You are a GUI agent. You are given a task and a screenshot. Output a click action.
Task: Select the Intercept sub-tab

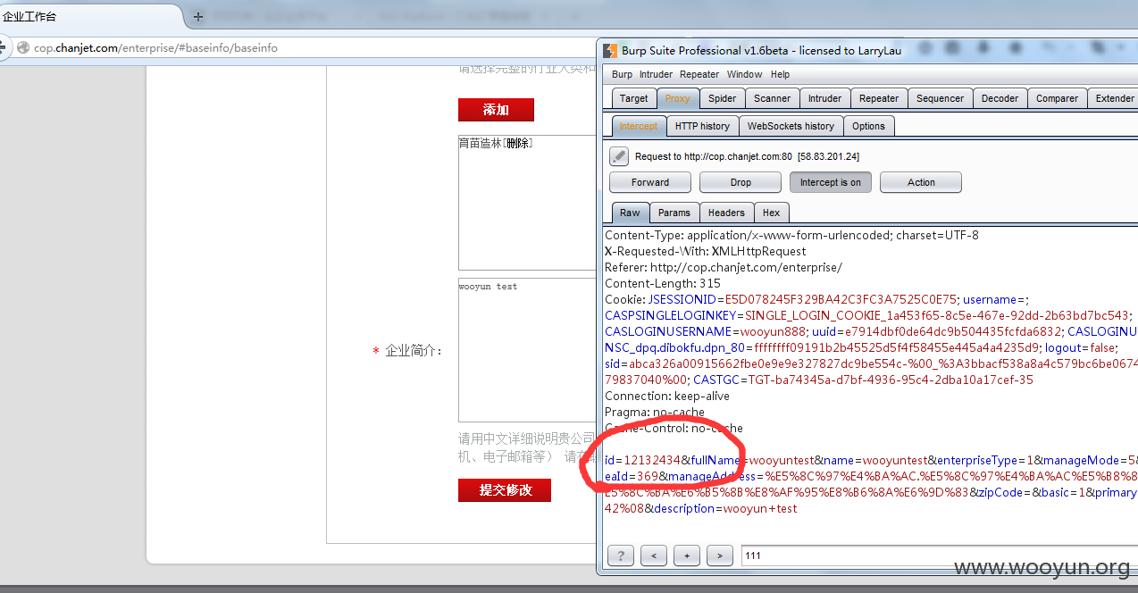point(639,126)
